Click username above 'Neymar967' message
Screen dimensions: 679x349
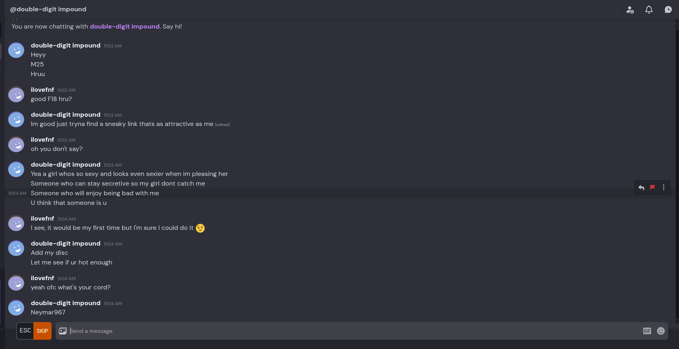(65, 303)
